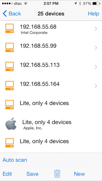
Task: Select the Apple, Inc. device row
Action: point(51,124)
